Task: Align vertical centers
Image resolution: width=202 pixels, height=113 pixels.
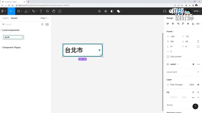Action: tap(188, 24)
